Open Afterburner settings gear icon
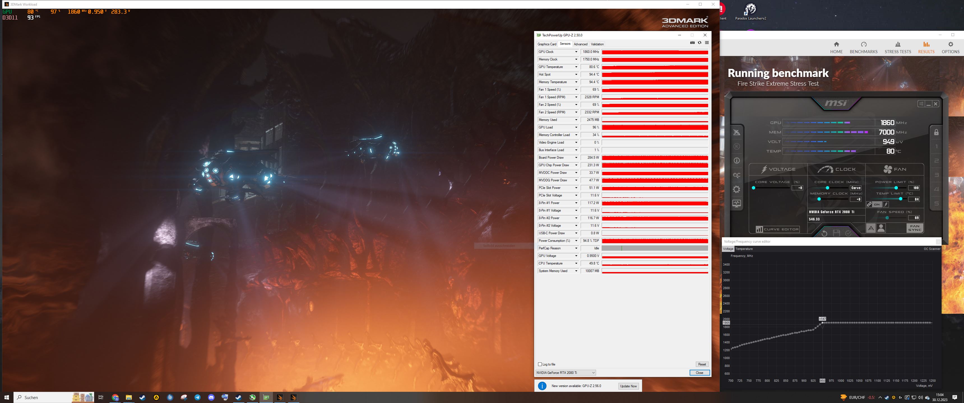 point(736,189)
